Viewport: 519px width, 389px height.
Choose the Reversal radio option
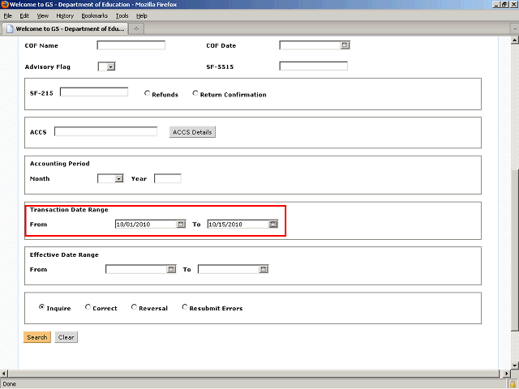[134, 307]
